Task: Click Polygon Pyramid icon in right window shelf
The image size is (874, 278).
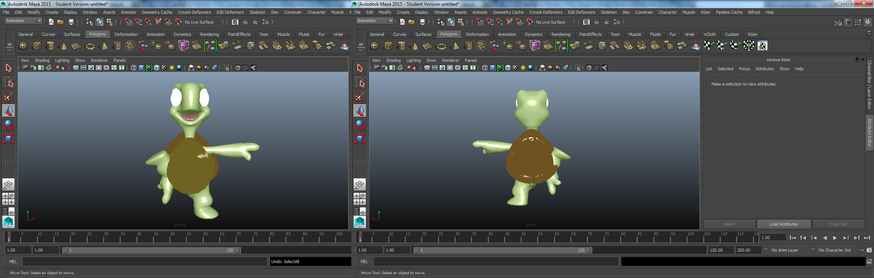Action: click(x=455, y=46)
